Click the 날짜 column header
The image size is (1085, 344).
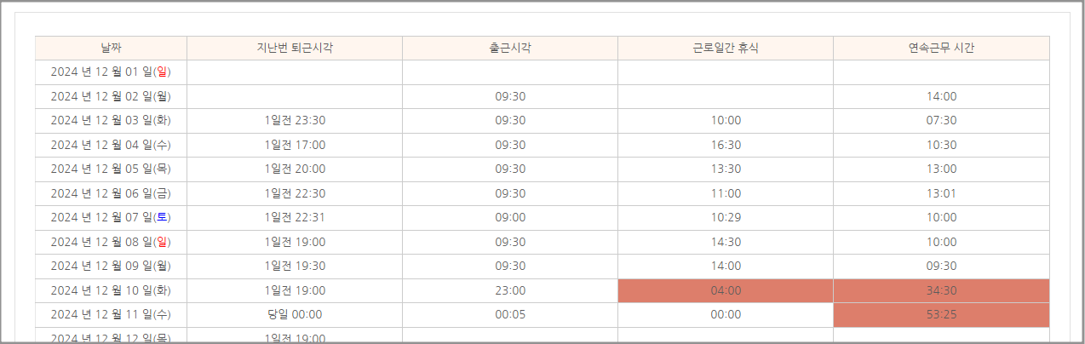pyautogui.click(x=111, y=49)
